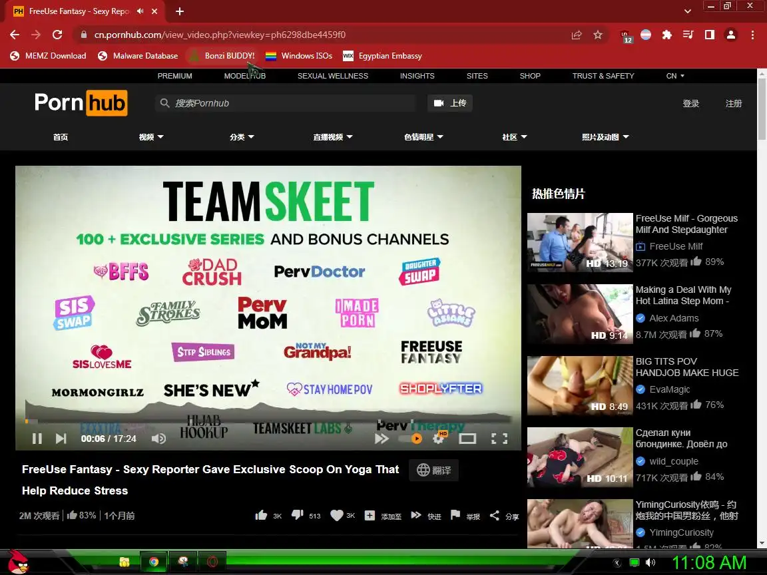Click the 分享 share button

coord(504,516)
